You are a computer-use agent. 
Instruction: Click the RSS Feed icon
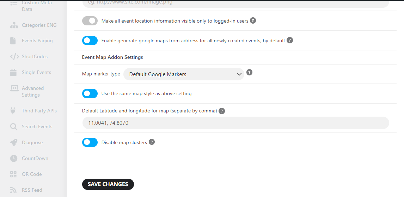click(x=13, y=190)
